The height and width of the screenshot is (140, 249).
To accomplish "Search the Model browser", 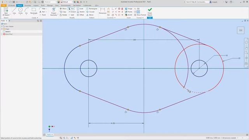I will 38,21.
